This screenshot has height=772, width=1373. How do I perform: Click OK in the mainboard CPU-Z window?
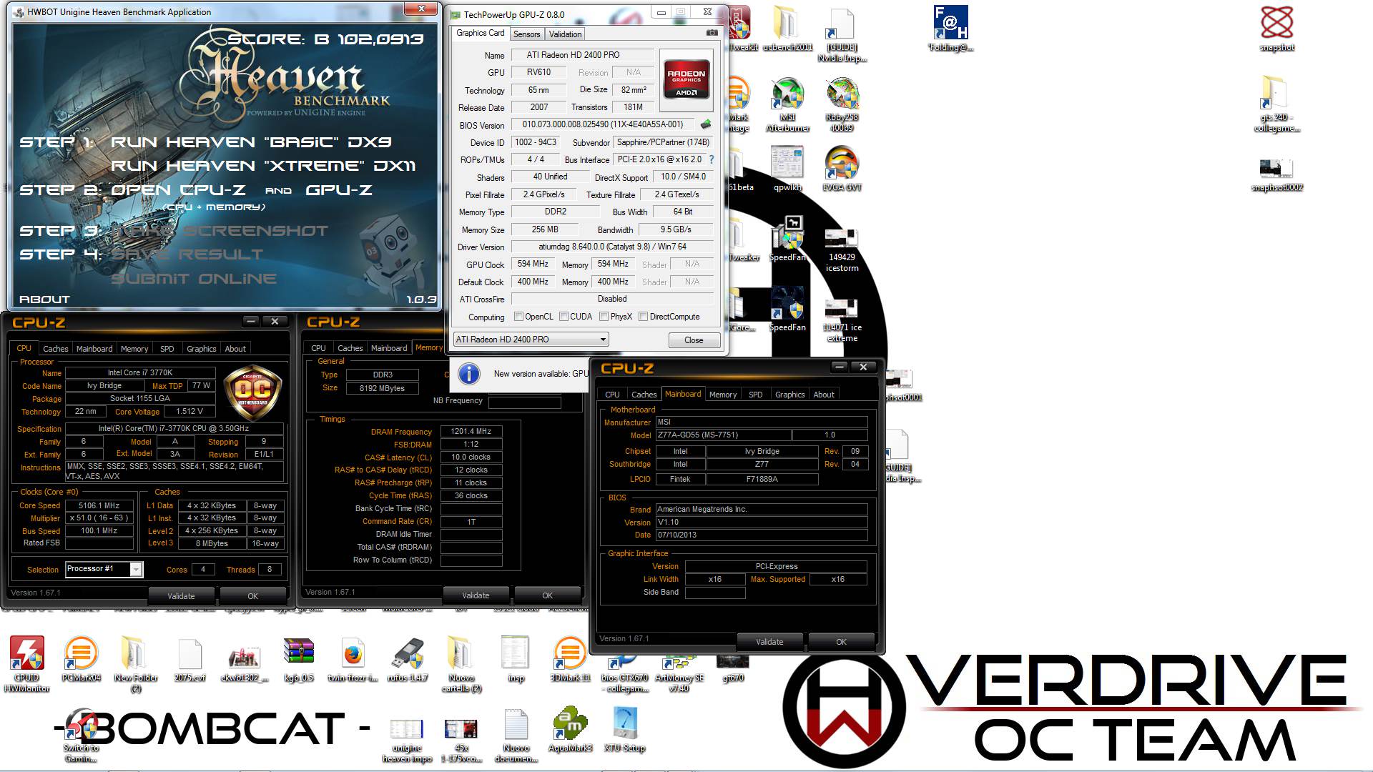(x=841, y=641)
